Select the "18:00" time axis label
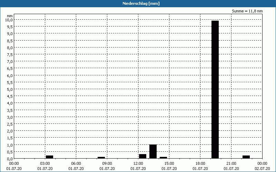The image size is (276, 172). [x=200, y=164]
